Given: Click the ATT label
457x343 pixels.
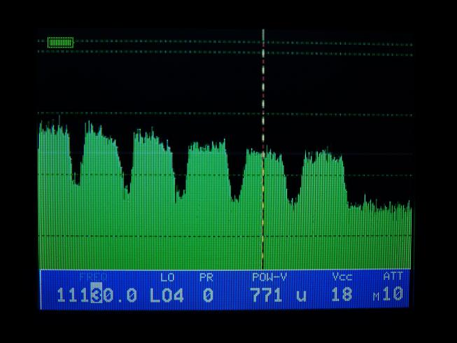Looking at the screenshot, I should point(393,277).
